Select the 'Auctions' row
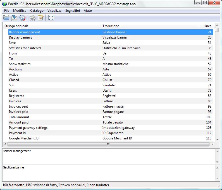The image size is (222, 190). click(x=111, y=69)
